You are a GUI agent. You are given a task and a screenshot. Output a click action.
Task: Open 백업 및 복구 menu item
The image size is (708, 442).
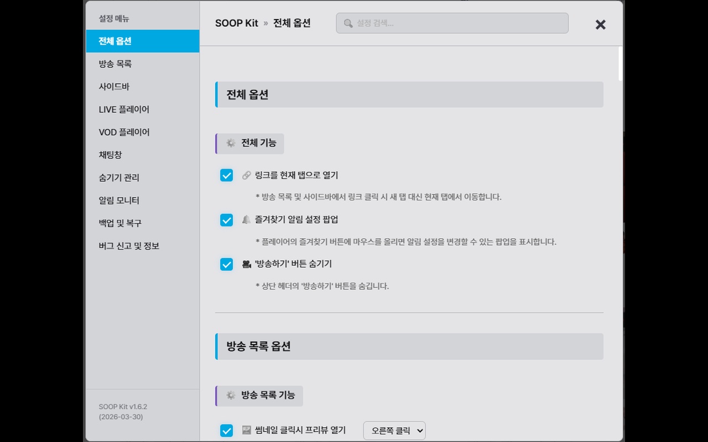click(x=120, y=223)
